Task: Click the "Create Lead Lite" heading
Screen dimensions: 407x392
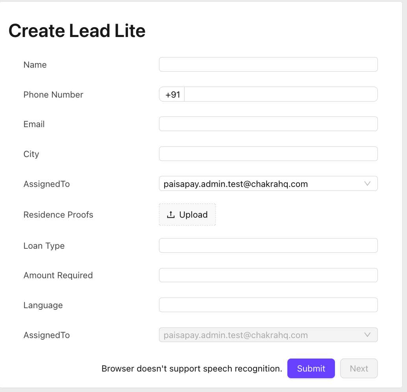Action: pos(77,31)
